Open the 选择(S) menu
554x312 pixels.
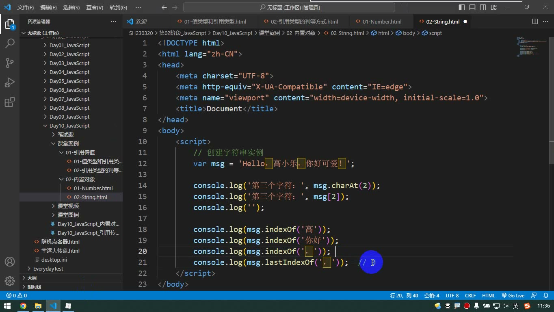(71, 7)
